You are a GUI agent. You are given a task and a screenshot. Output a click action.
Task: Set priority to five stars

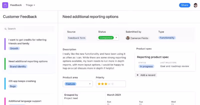[x=112, y=84]
